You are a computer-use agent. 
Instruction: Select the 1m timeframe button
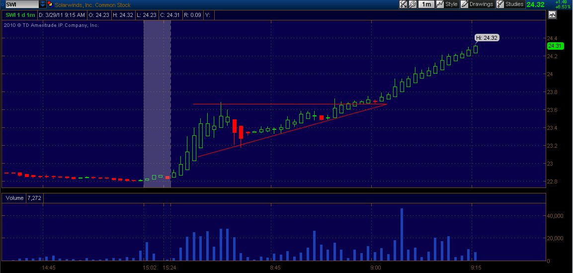click(x=426, y=4)
